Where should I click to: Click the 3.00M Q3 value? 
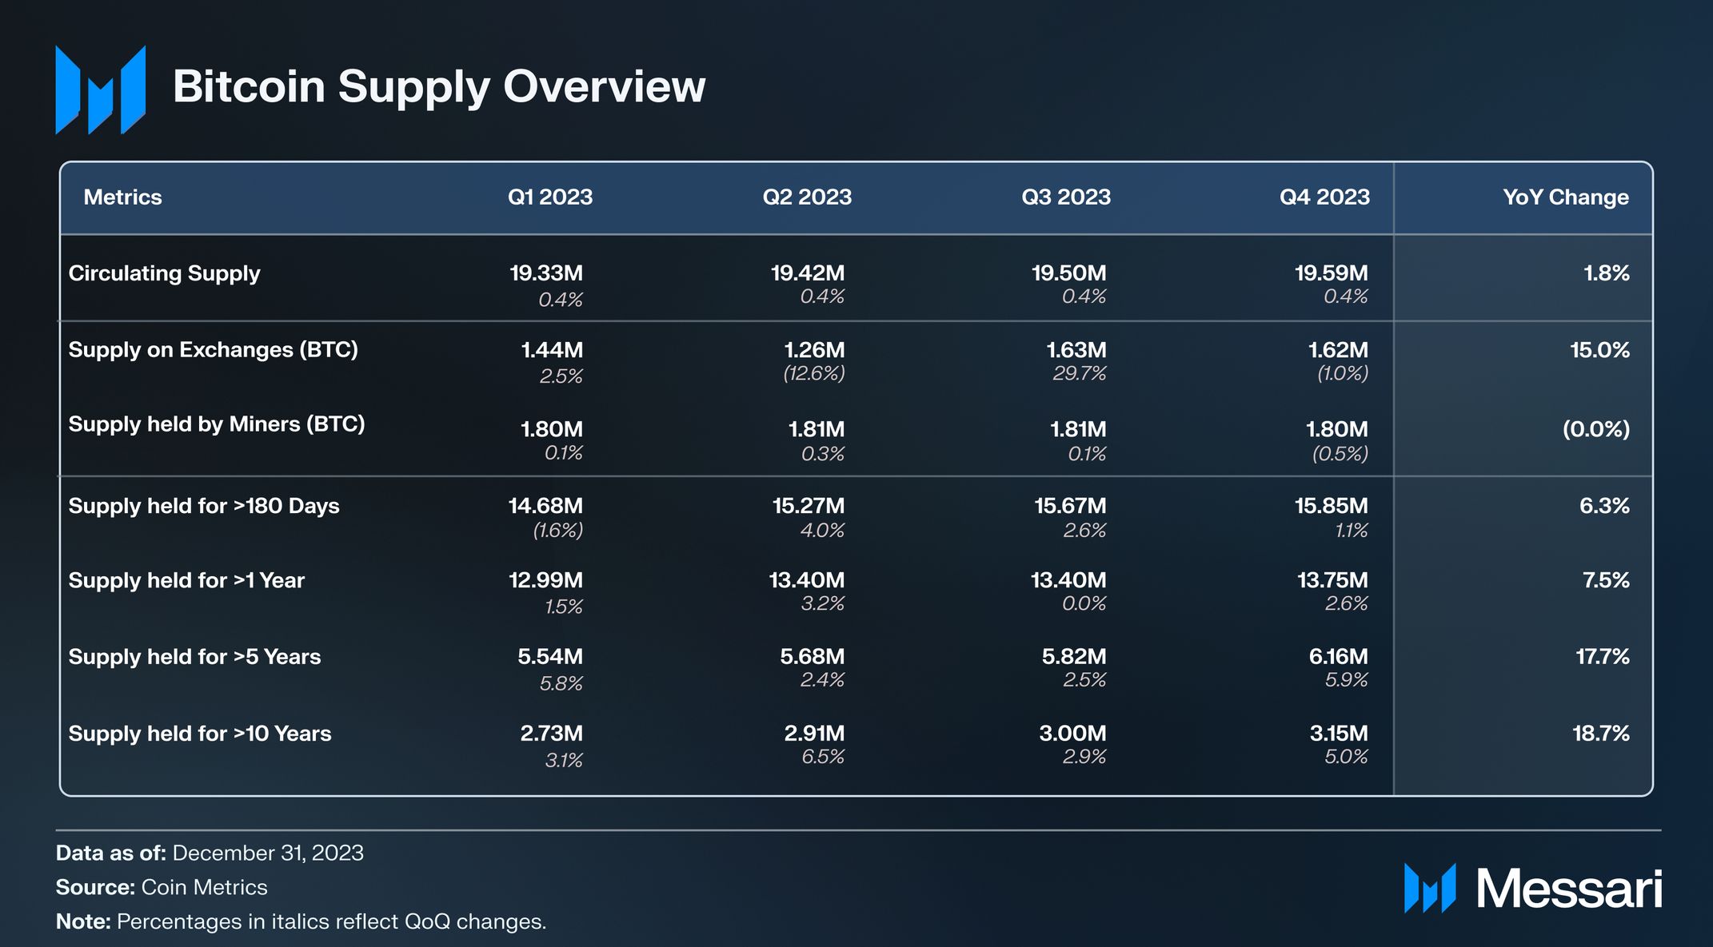[1073, 734]
